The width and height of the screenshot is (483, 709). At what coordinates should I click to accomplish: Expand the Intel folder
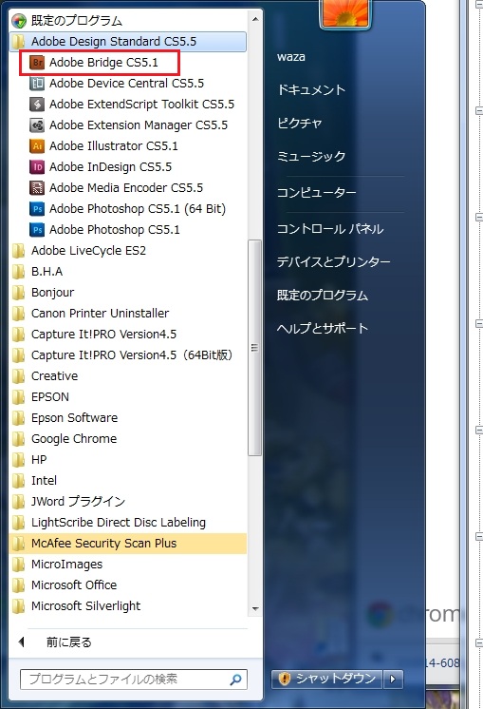coord(128,480)
